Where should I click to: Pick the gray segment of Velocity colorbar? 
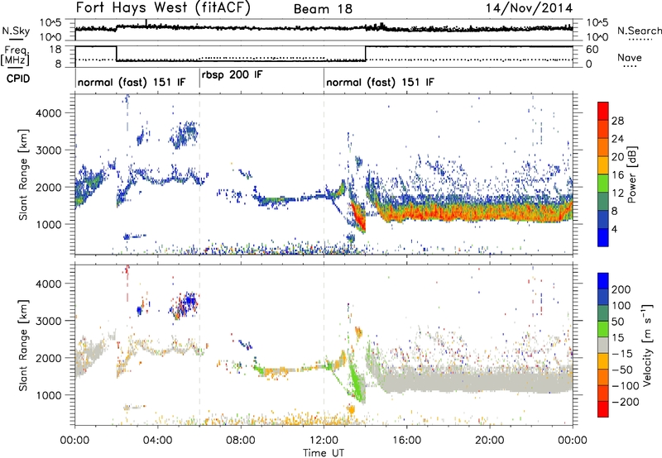tap(603, 345)
